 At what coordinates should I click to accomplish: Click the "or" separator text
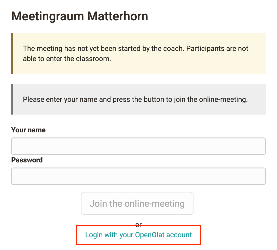coord(138,225)
